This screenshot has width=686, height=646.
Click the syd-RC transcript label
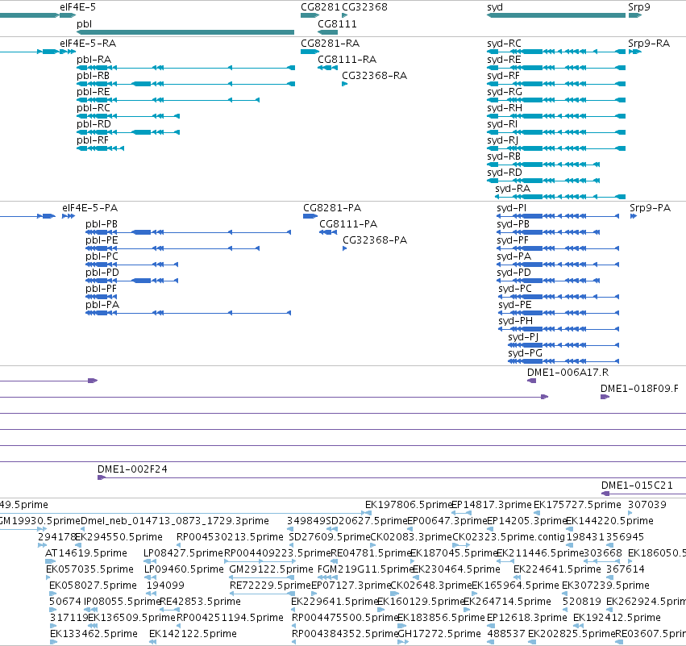[504, 44]
